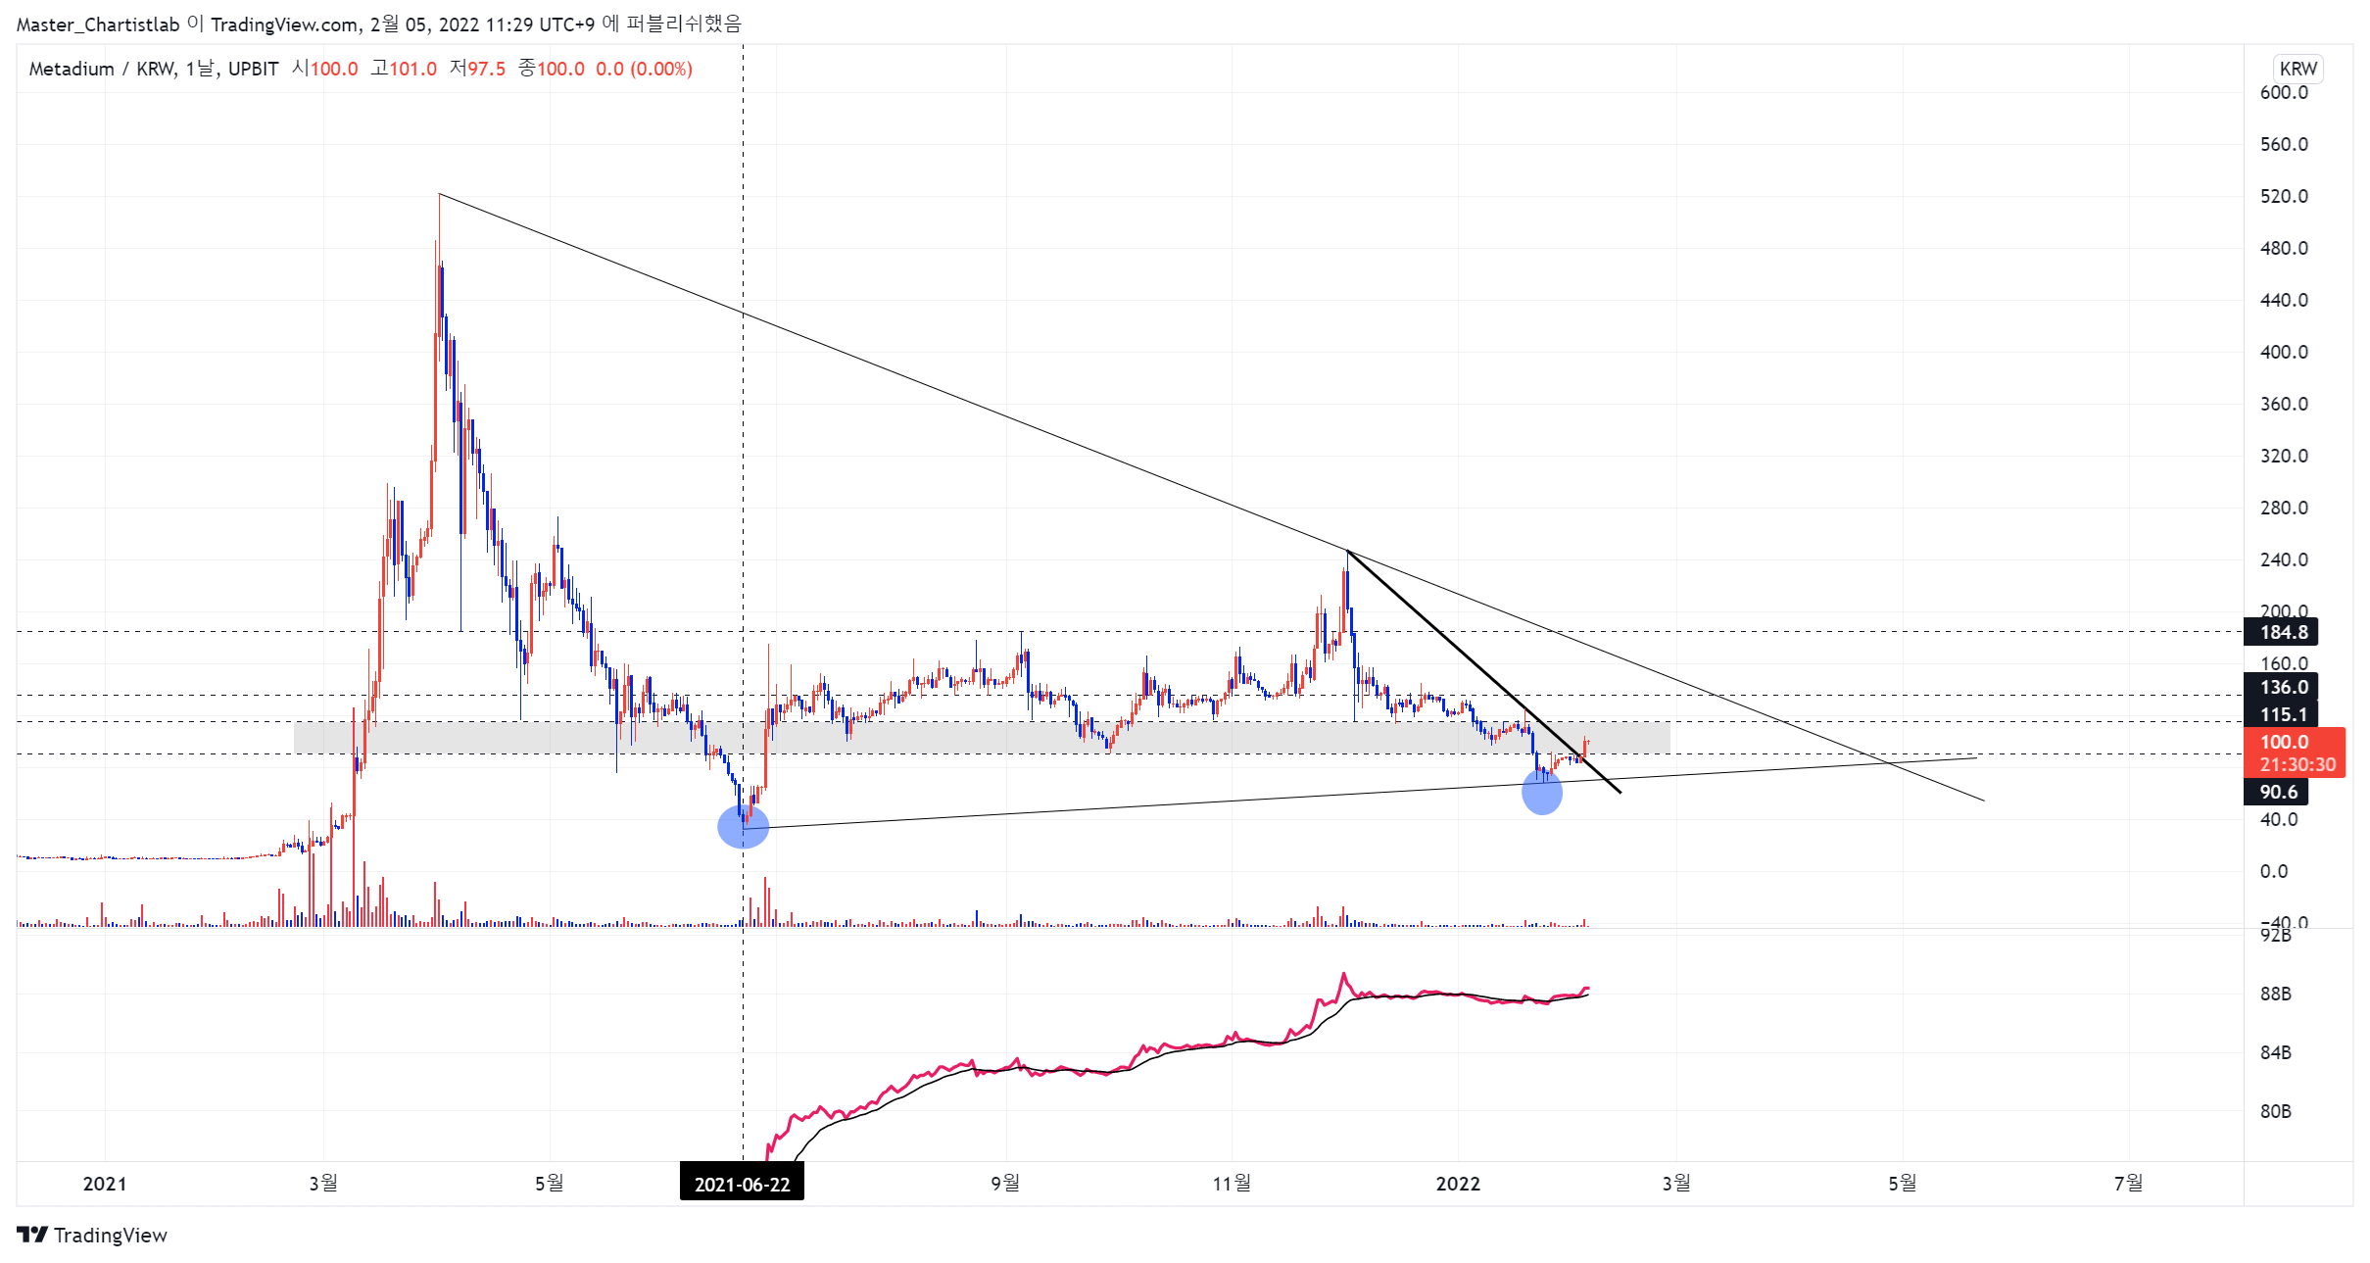Click the 저97.5 low price value

pos(478,69)
